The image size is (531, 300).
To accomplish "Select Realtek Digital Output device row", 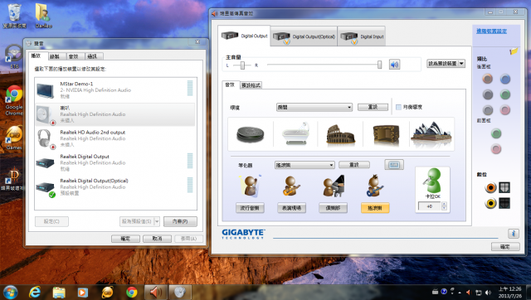I will coord(115,162).
